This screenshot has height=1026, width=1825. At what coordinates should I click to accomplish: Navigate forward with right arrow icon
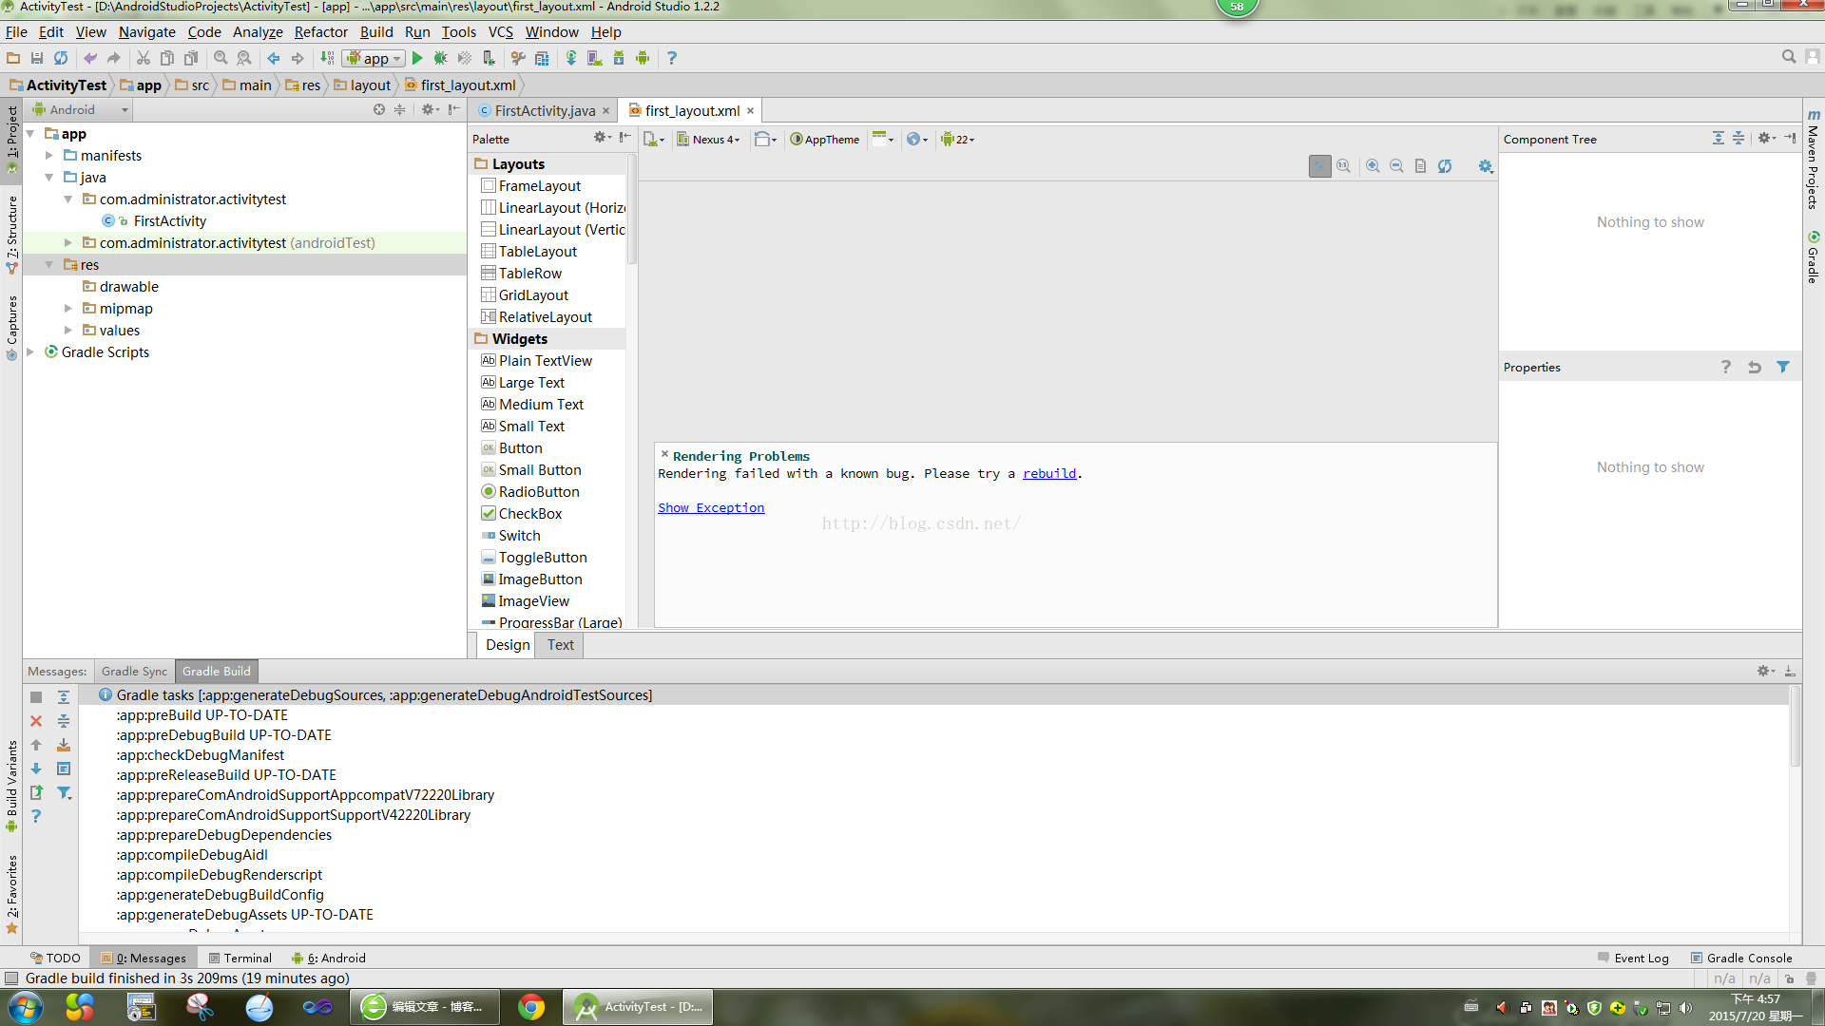coord(298,59)
